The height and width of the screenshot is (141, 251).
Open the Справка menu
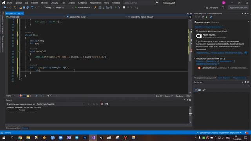tap(116, 3)
